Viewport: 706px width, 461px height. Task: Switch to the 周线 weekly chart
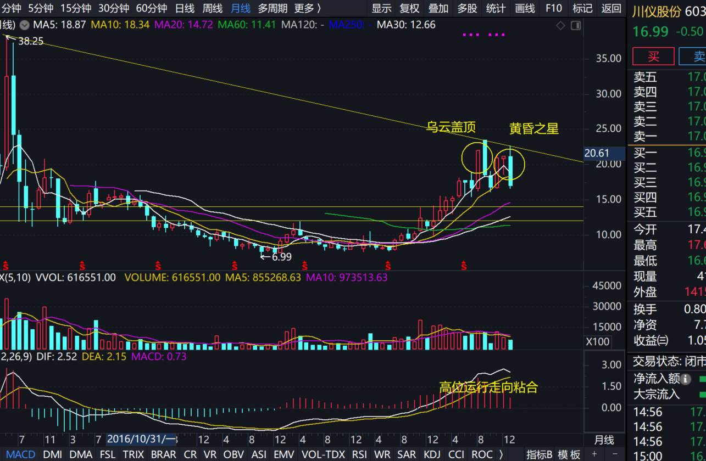[213, 8]
